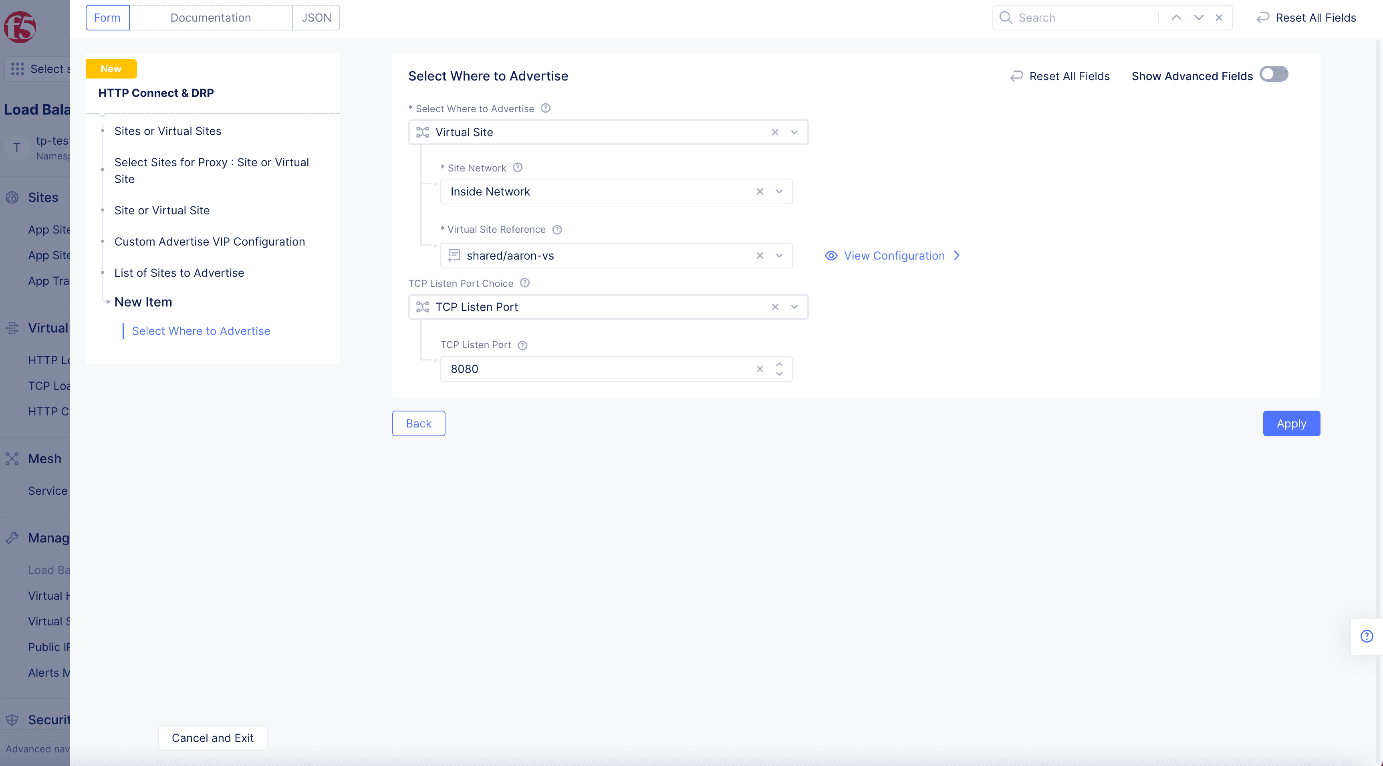Click Reset All Fields in top bar
The image size is (1383, 766).
(1306, 18)
